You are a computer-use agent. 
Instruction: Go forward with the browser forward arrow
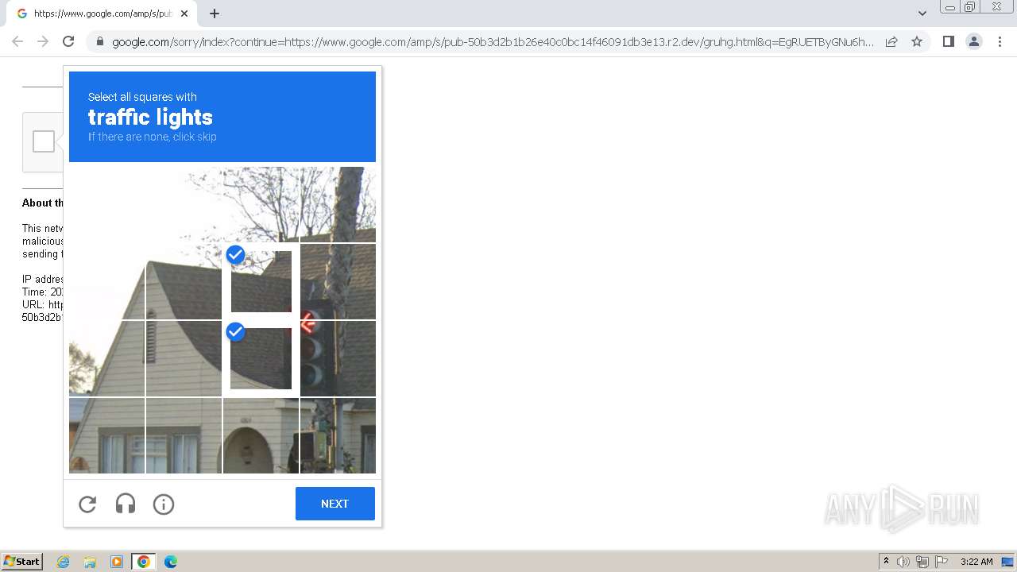coord(43,41)
